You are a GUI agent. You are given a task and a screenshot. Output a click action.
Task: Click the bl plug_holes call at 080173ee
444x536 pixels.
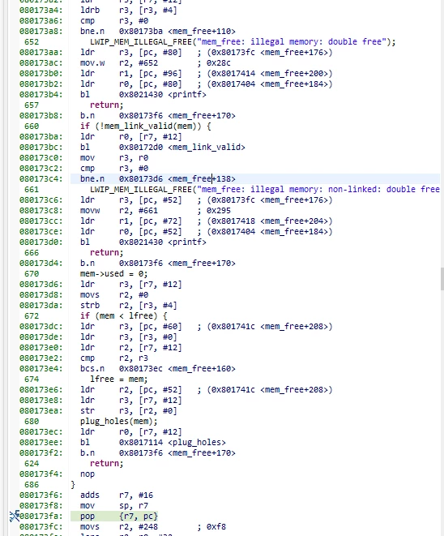click(x=153, y=443)
